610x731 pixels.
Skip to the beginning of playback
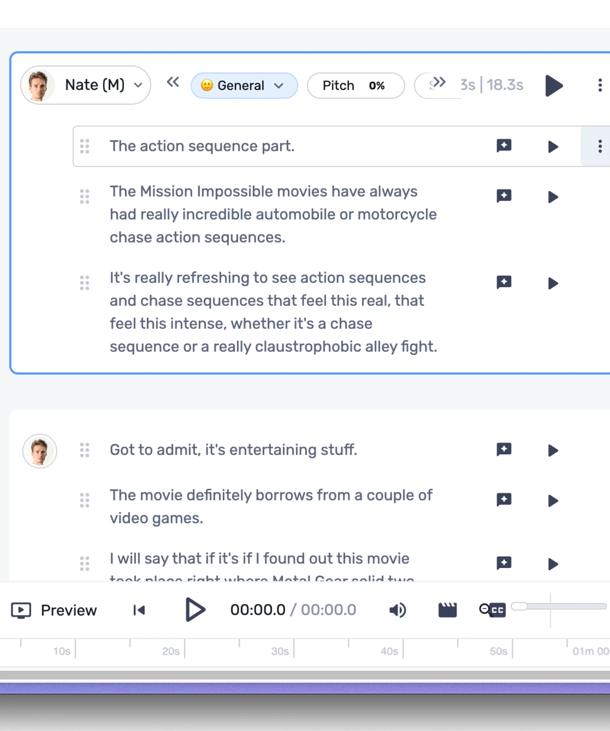tap(138, 610)
